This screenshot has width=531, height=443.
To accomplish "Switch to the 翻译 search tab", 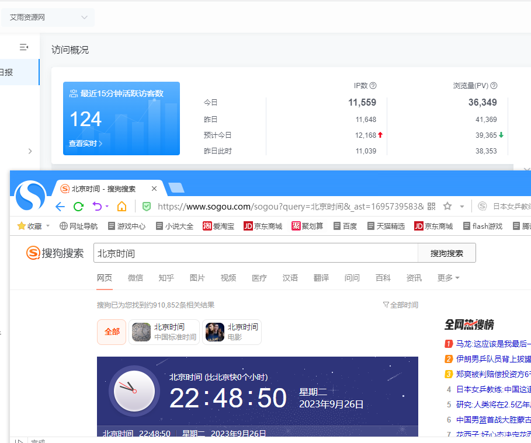I will click(x=321, y=278).
